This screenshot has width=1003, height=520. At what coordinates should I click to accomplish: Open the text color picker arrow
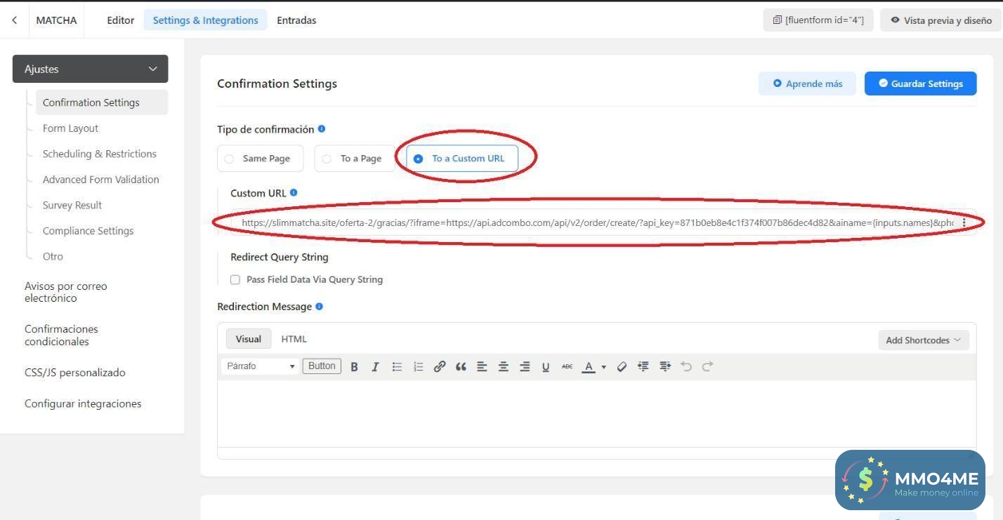click(x=603, y=367)
